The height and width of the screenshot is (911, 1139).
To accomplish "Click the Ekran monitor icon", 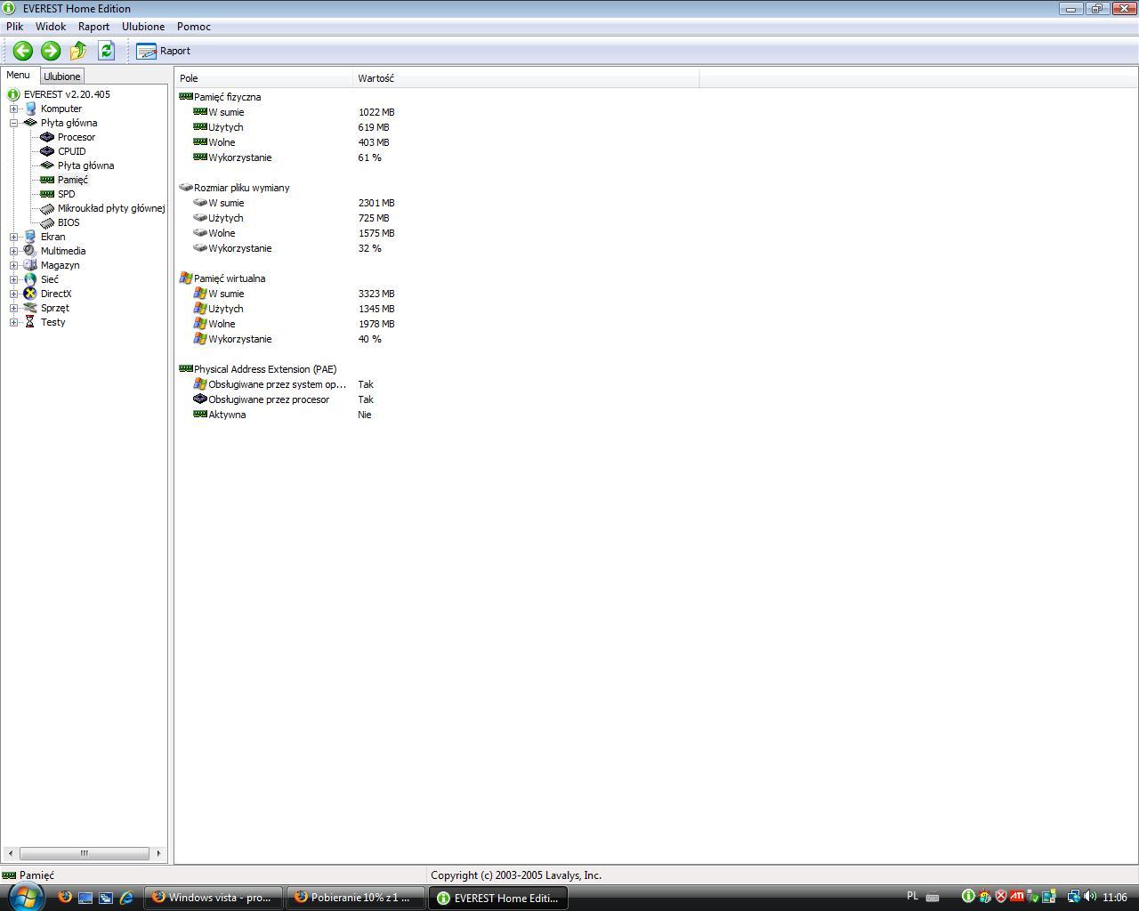I will (x=30, y=237).
